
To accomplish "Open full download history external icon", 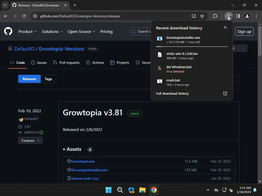I will tap(225, 93).
